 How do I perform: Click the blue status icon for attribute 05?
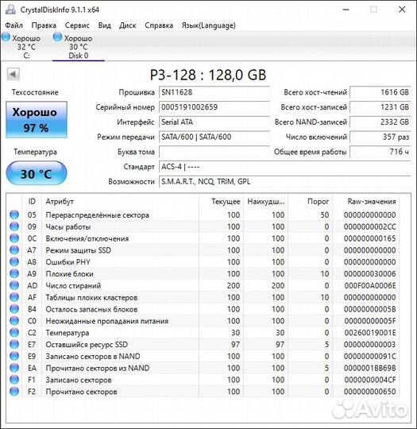[14, 214]
